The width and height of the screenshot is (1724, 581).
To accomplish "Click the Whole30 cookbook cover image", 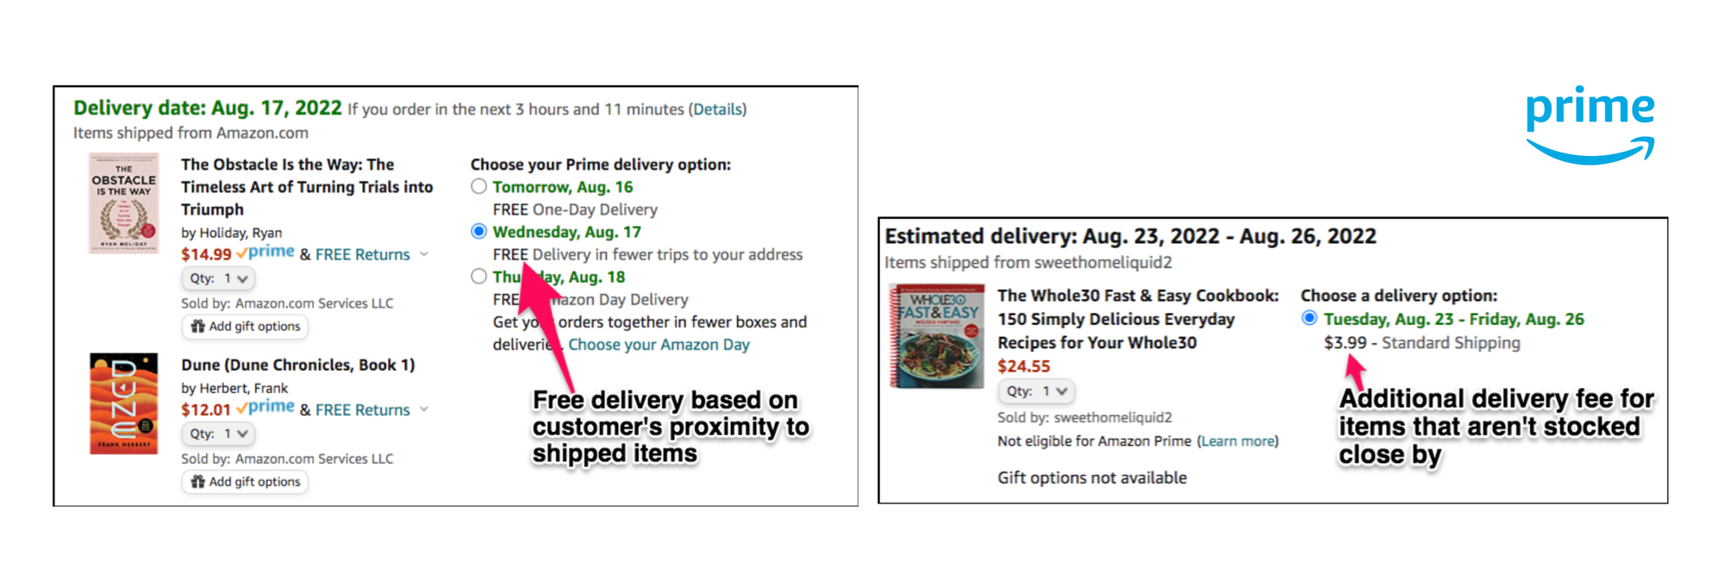I will pyautogui.click(x=937, y=336).
